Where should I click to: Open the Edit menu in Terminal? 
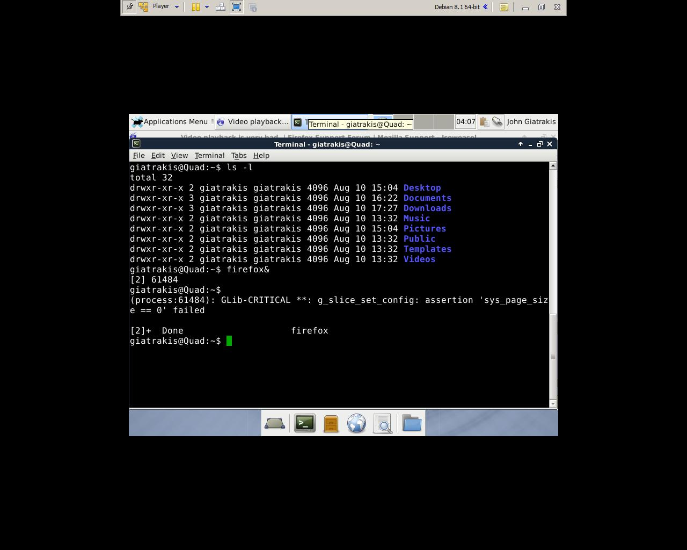click(x=158, y=155)
